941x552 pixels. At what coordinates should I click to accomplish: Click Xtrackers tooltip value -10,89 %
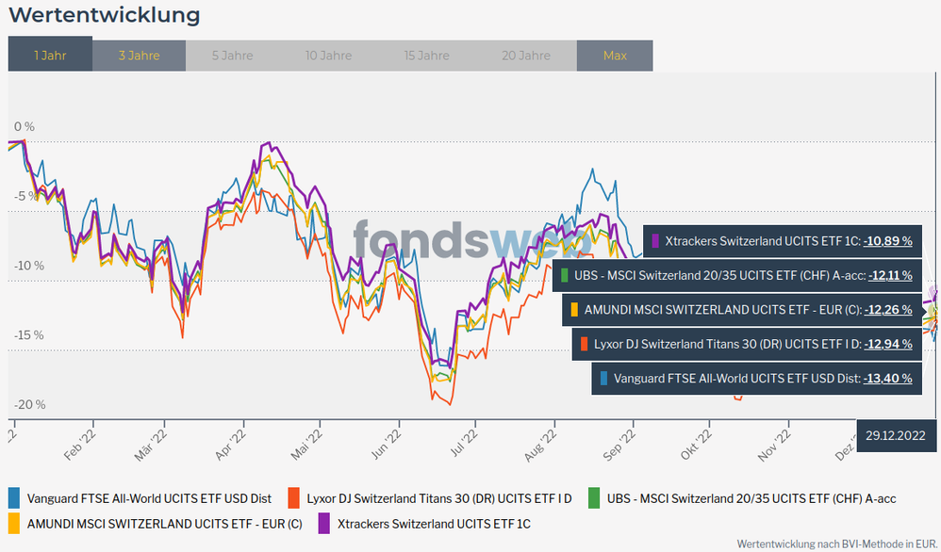tap(887, 241)
